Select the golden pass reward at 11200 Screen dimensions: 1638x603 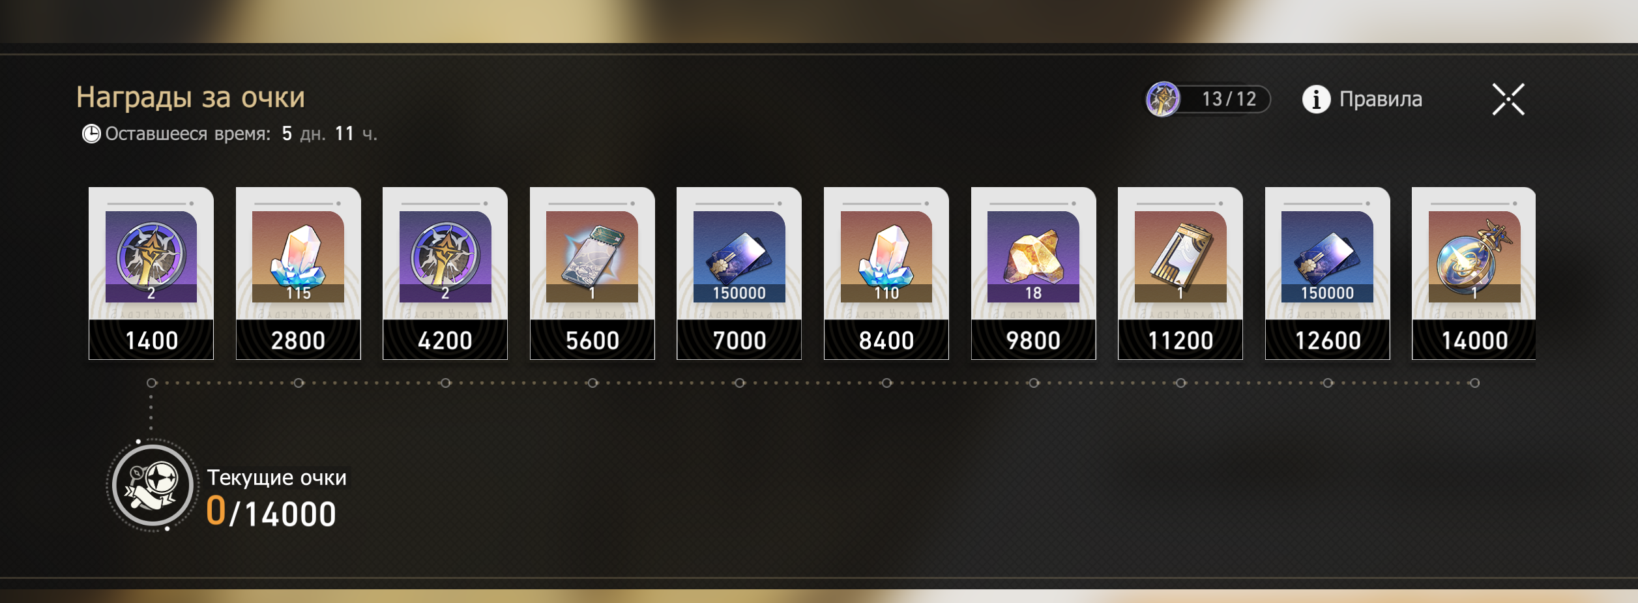click(1180, 273)
